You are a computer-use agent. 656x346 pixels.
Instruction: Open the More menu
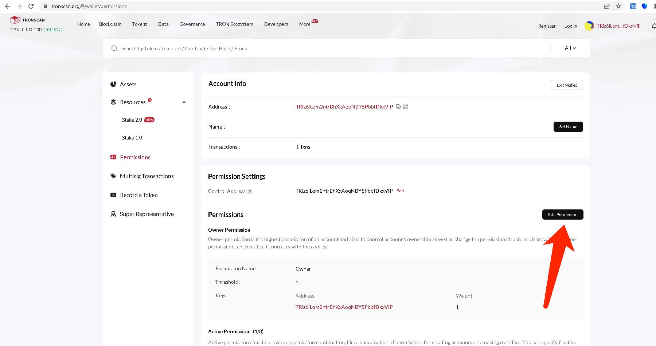[x=305, y=24]
